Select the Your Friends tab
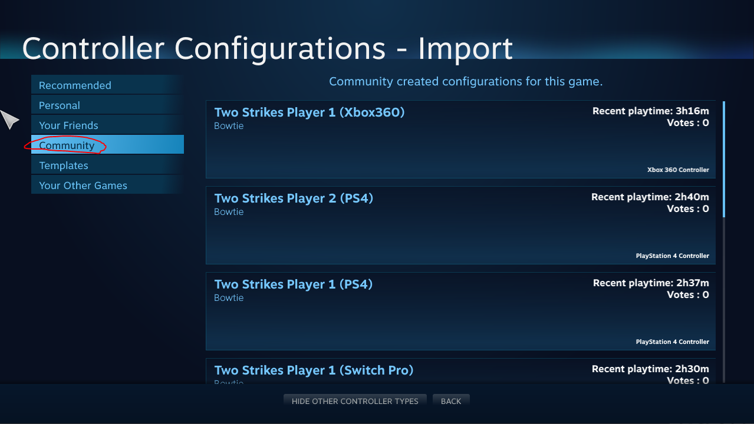The height and width of the screenshot is (424, 754). point(68,125)
